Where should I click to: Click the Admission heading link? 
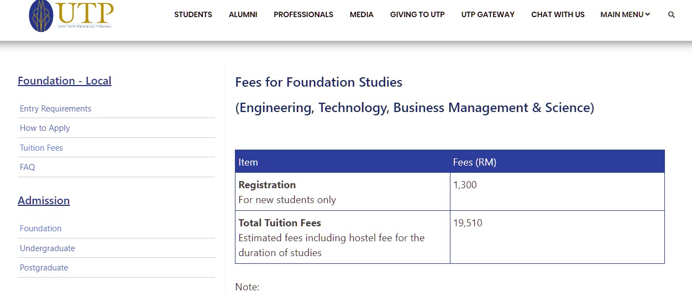pos(44,200)
